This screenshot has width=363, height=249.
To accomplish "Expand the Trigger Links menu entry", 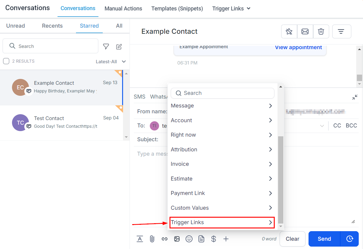I will 221,222.
